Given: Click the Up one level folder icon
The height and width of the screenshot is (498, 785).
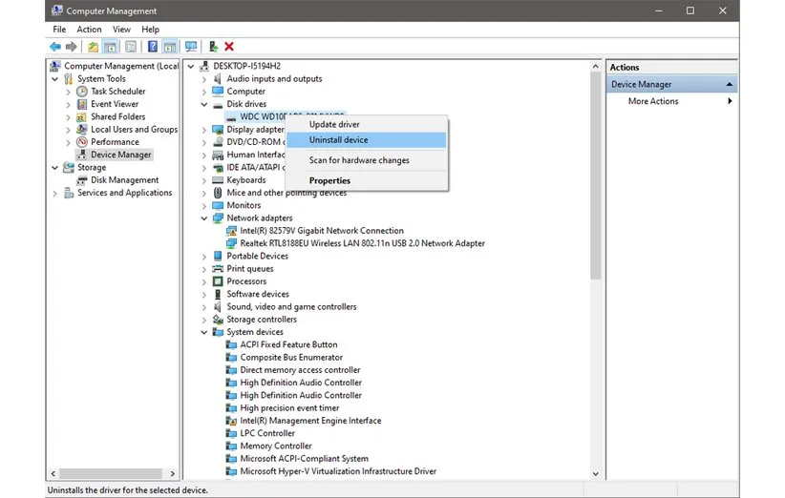Looking at the screenshot, I should pos(93,47).
